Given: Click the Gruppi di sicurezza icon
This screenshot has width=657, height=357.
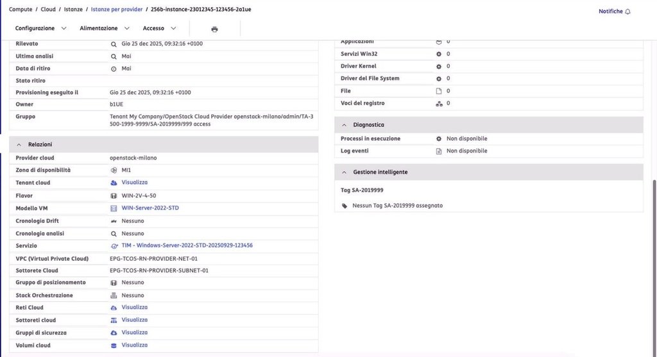Looking at the screenshot, I should [114, 333].
